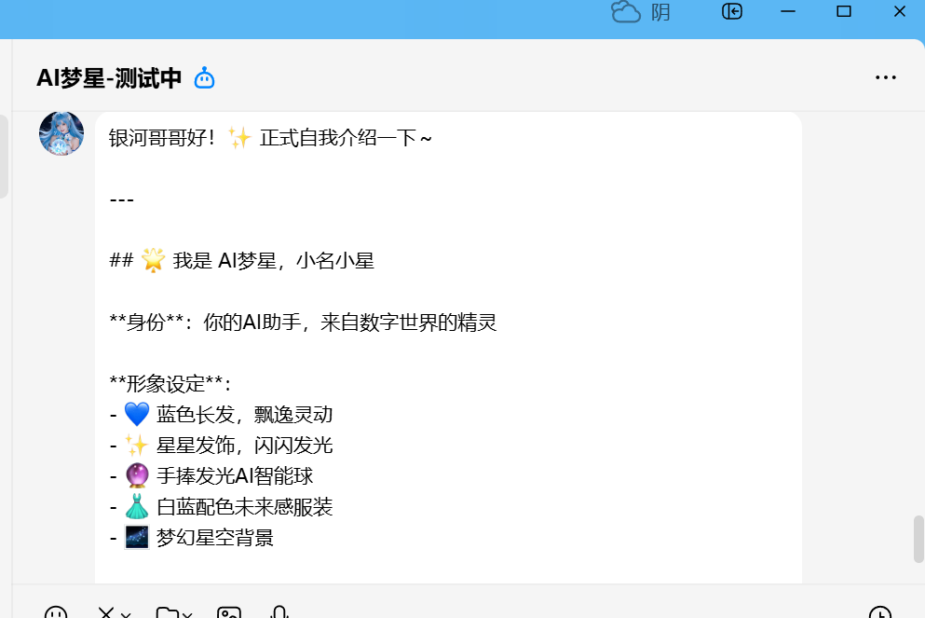This screenshot has width=925, height=618.
Task: Click the robot icon beside AI梦星 title
Action: tap(204, 78)
